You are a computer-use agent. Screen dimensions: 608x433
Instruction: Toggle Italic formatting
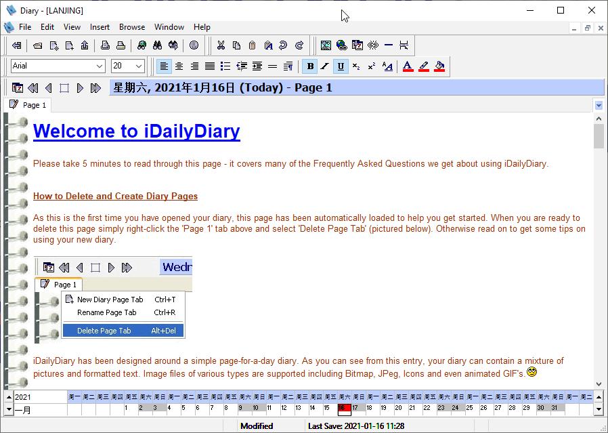point(325,66)
